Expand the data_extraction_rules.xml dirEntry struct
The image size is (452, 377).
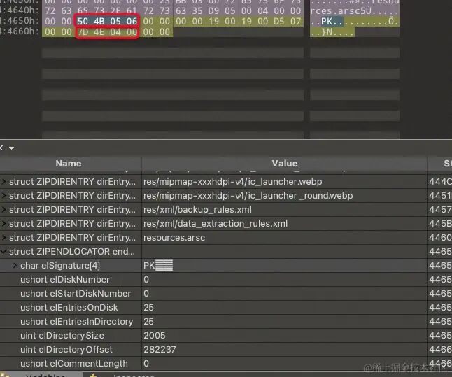tap(3, 223)
